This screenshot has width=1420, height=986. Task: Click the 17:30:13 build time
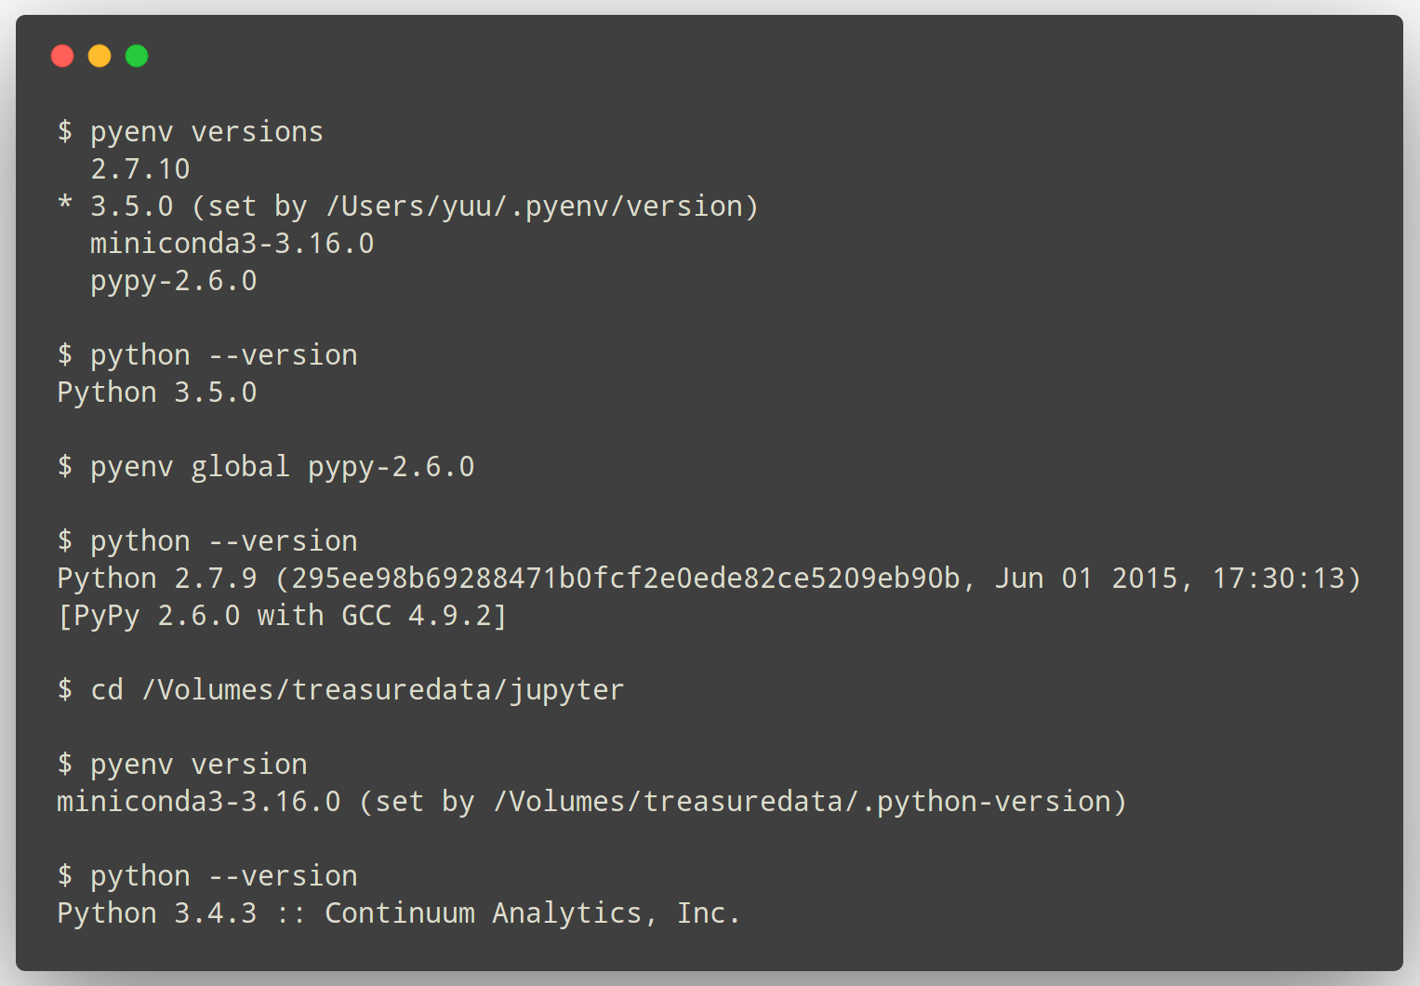pos(1279,579)
